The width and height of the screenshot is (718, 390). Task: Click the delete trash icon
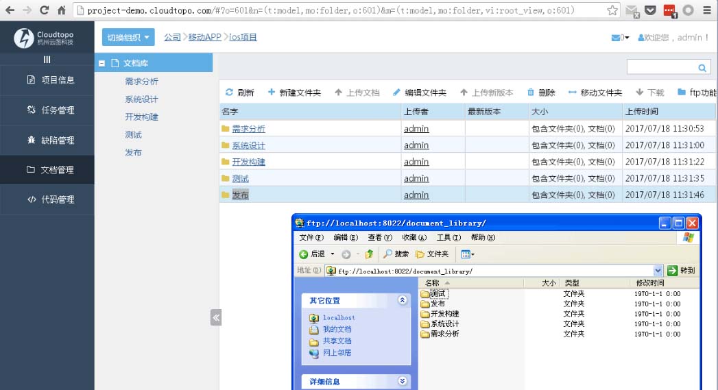pyautogui.click(x=530, y=93)
